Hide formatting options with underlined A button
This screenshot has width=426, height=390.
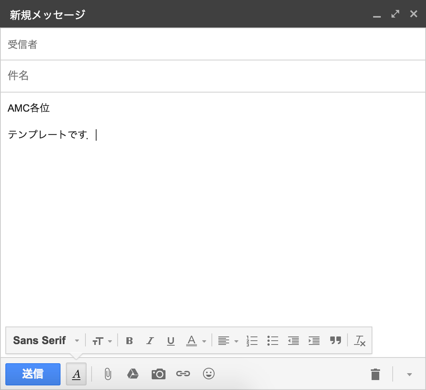(x=76, y=374)
